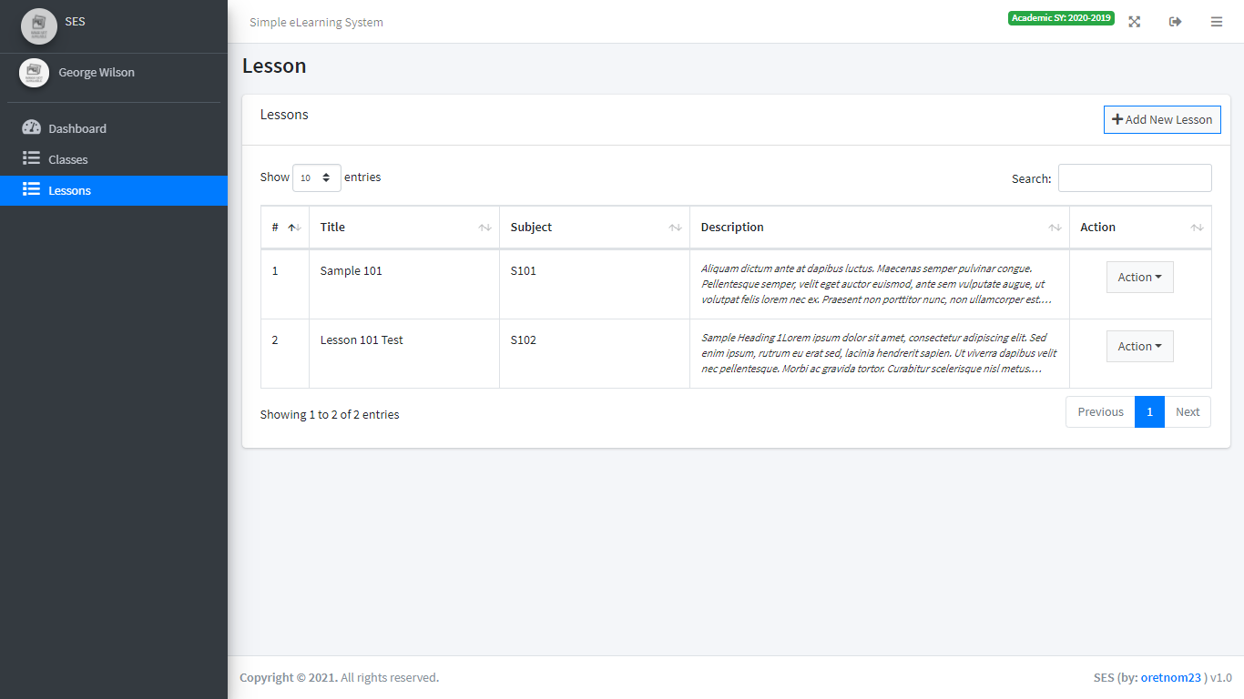Click the "S102" subject cell
Screen dimensions: 1244x699
pos(595,354)
